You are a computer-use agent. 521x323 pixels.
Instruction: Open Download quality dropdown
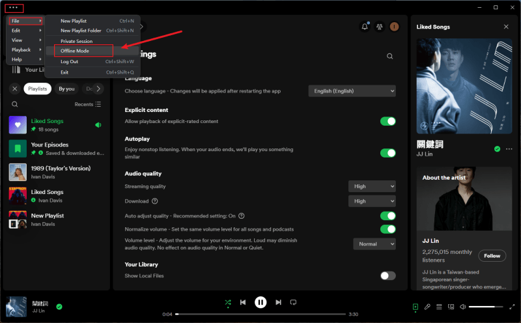point(372,201)
